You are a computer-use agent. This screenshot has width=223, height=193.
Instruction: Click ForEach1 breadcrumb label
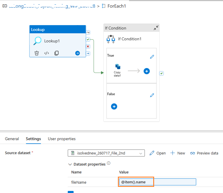coord(117,6)
